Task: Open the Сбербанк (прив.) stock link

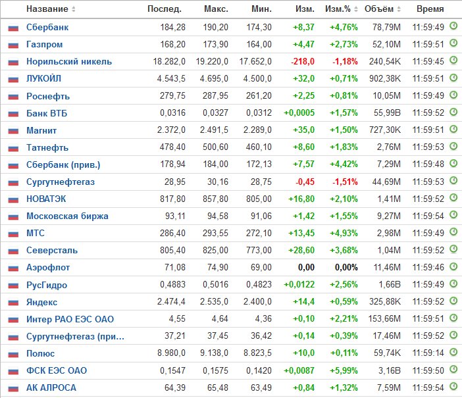Action: (63, 164)
